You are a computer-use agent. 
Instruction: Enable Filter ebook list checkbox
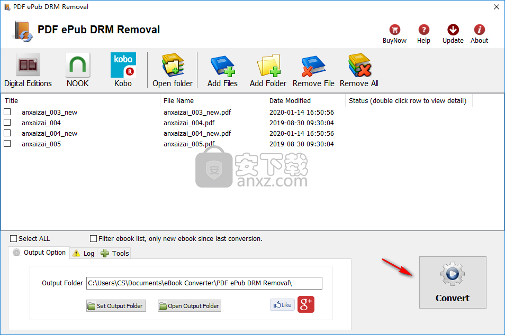(x=93, y=238)
